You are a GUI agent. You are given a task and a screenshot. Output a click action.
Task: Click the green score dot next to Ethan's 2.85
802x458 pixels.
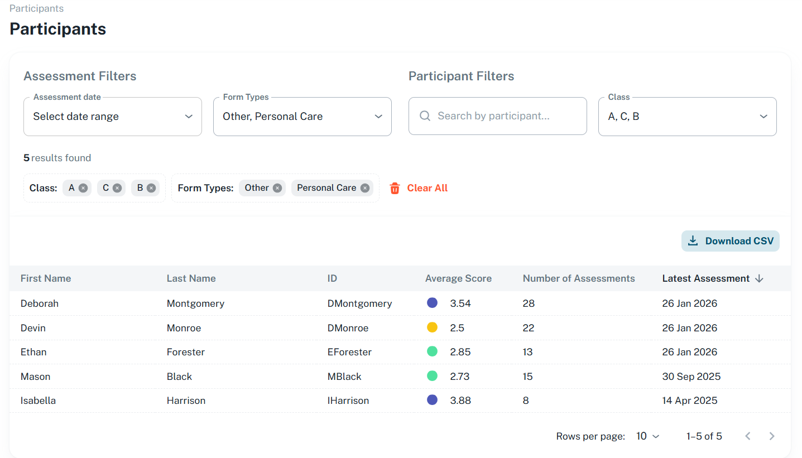[432, 351]
